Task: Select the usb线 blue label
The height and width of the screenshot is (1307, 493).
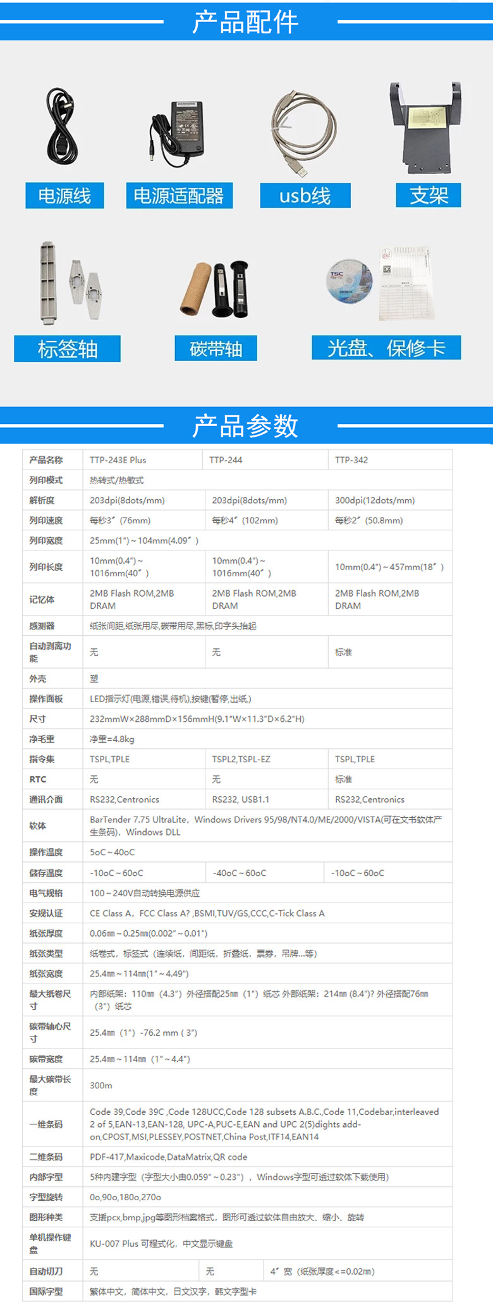Action: click(305, 196)
